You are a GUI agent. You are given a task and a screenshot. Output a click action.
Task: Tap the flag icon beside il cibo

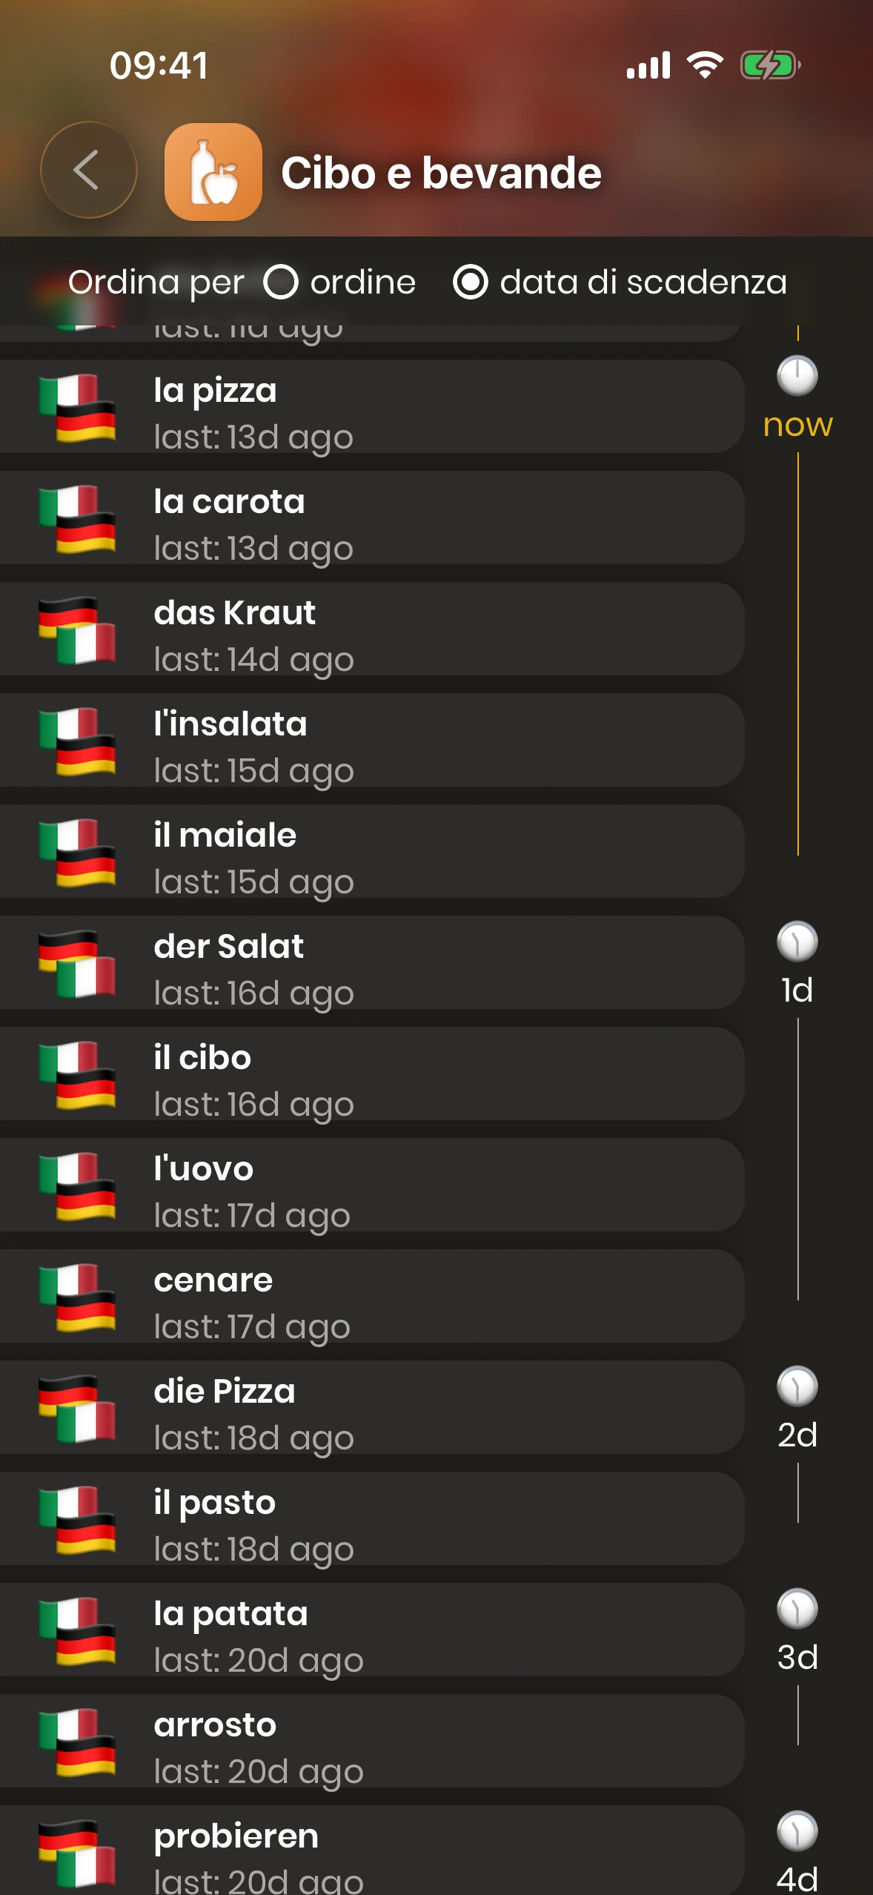click(x=77, y=1076)
